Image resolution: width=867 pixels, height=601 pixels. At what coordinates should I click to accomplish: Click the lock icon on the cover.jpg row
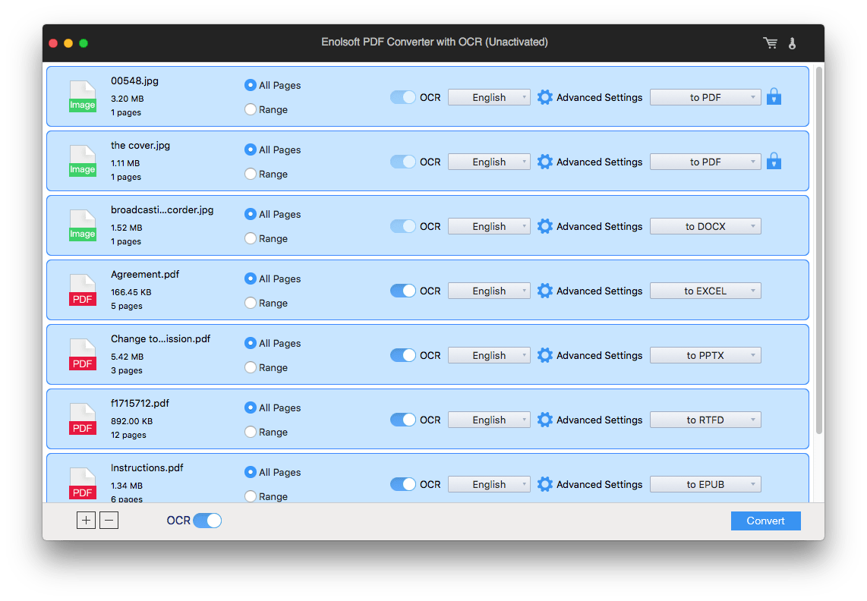tap(774, 161)
